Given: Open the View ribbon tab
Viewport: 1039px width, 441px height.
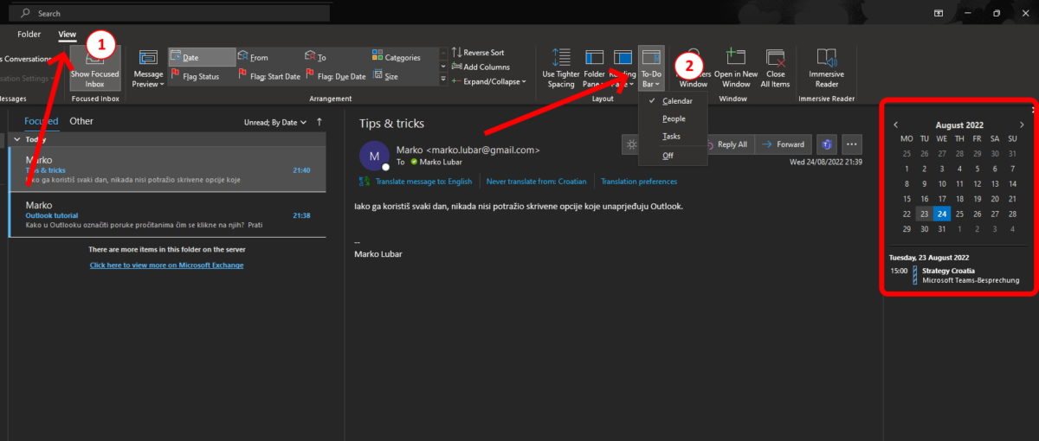Looking at the screenshot, I should pos(67,35).
